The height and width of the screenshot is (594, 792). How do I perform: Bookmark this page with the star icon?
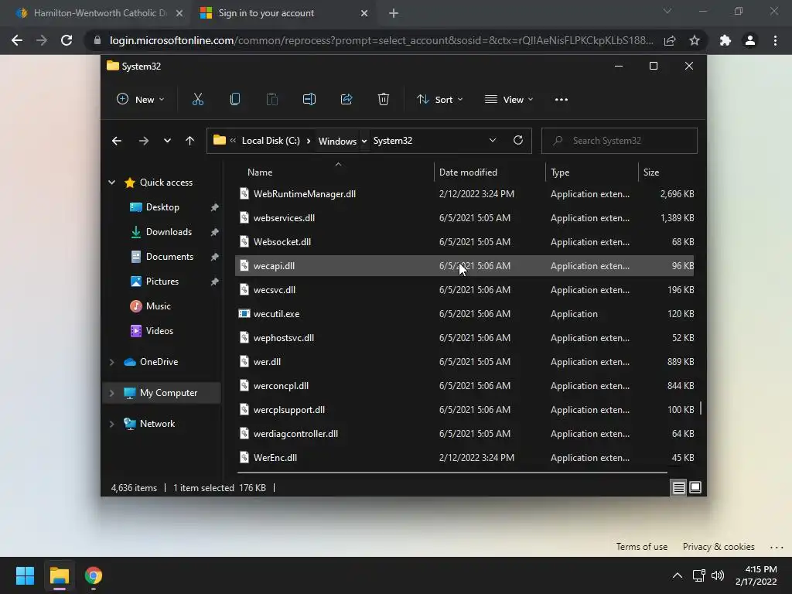click(x=695, y=40)
